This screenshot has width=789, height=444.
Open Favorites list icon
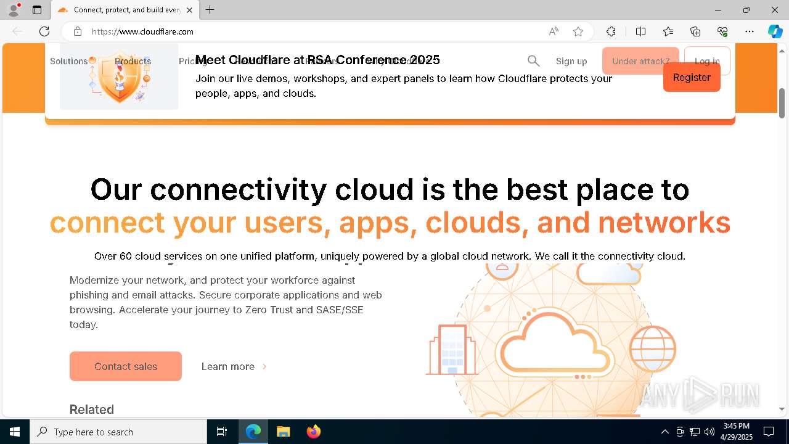tap(668, 31)
